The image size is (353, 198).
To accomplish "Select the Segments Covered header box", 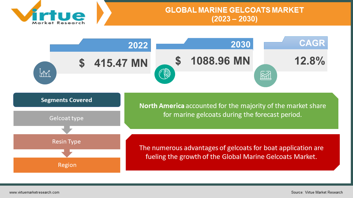I will 67,100.
